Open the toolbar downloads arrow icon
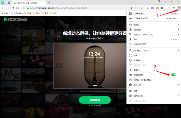This screenshot has width=181, height=118. coord(169,8)
